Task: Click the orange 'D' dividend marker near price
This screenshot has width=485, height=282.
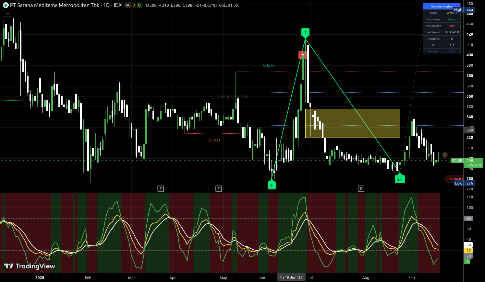Action: pos(445,155)
